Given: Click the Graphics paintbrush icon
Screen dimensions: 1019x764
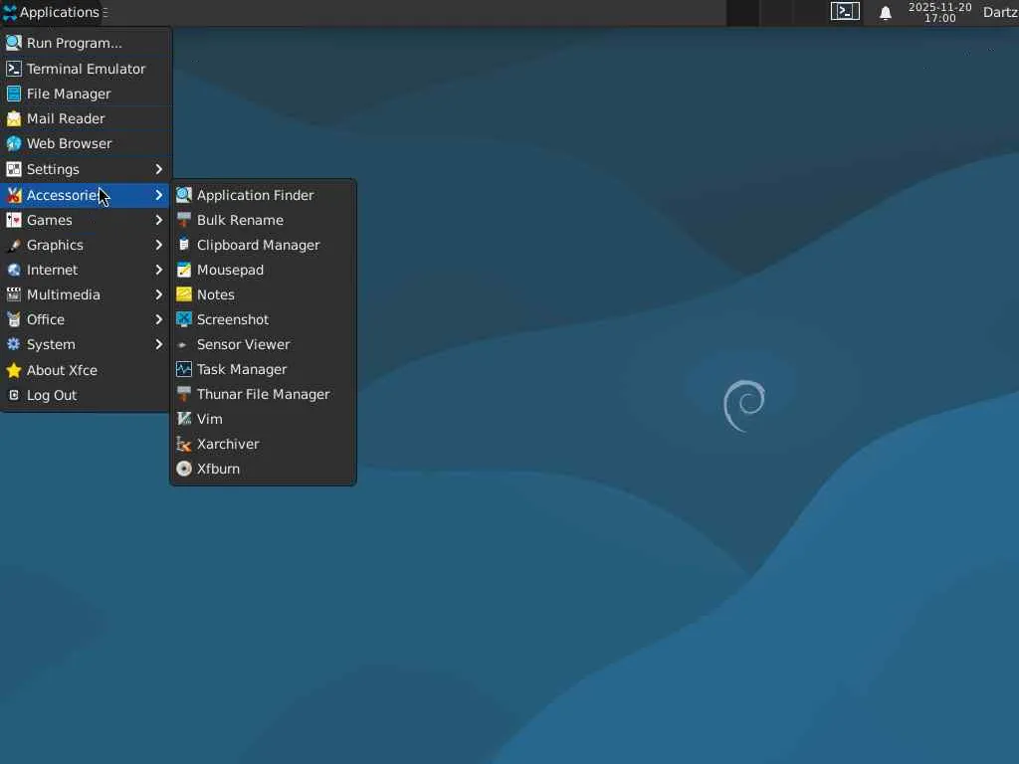Looking at the screenshot, I should (x=14, y=245).
